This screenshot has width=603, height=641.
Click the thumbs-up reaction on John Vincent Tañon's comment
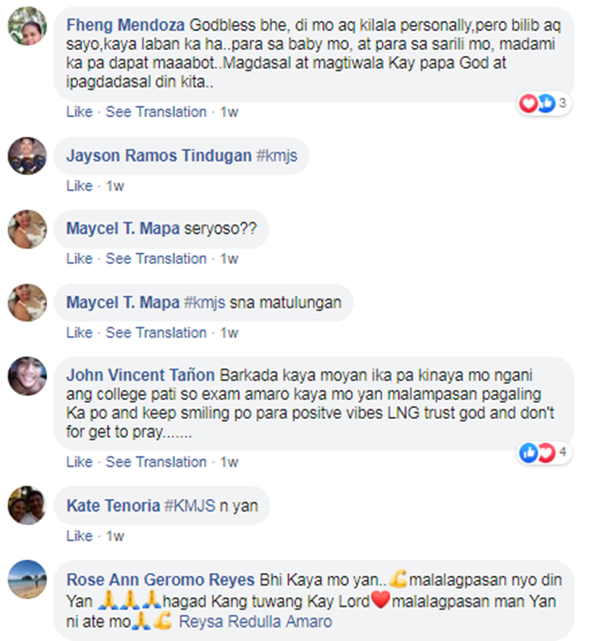[528, 453]
